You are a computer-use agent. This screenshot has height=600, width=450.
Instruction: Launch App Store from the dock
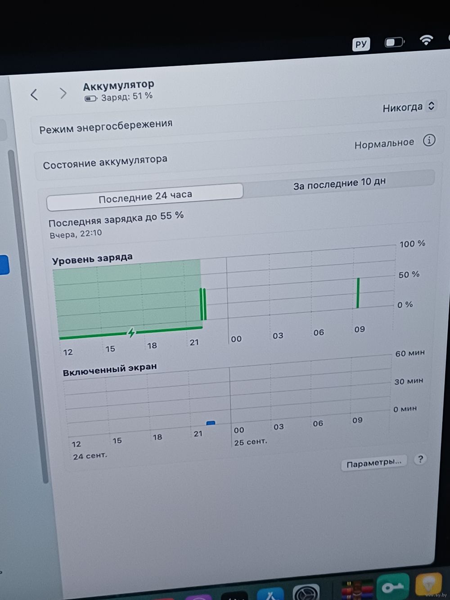270,593
